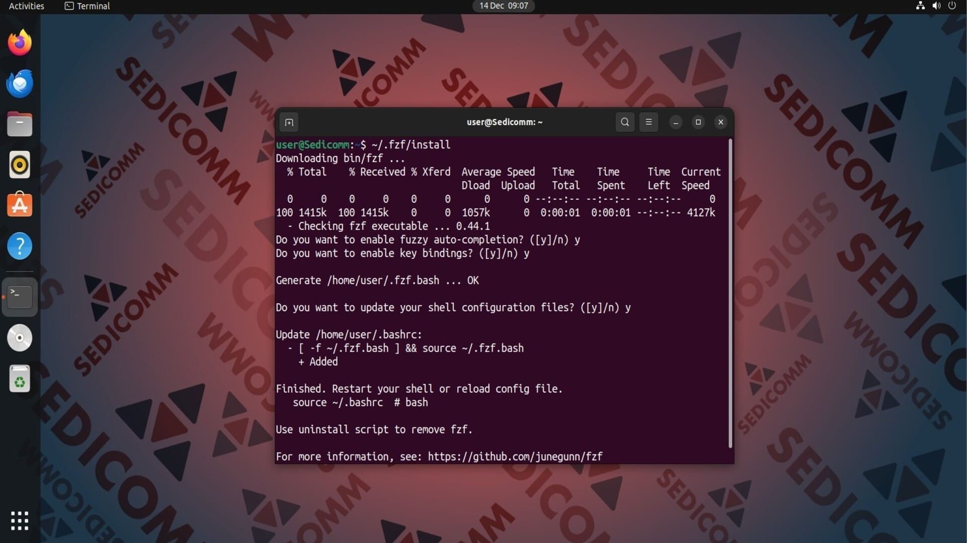Click the Activities button

click(26, 6)
